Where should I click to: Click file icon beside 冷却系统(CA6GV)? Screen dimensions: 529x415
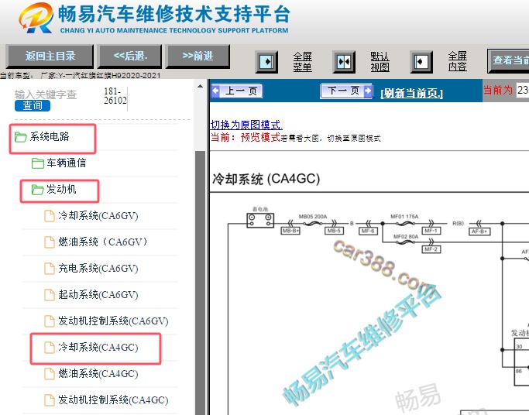coord(50,216)
